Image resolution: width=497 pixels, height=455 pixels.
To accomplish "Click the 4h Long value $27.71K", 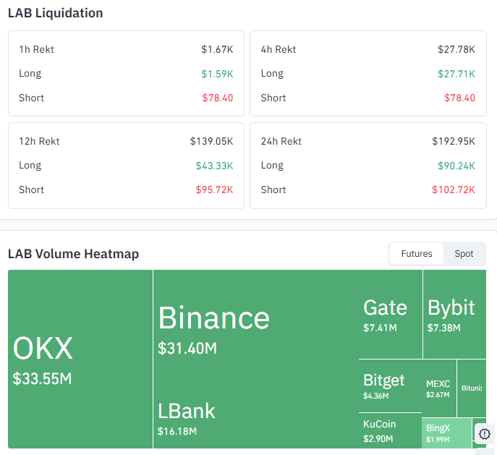I will pos(456,74).
